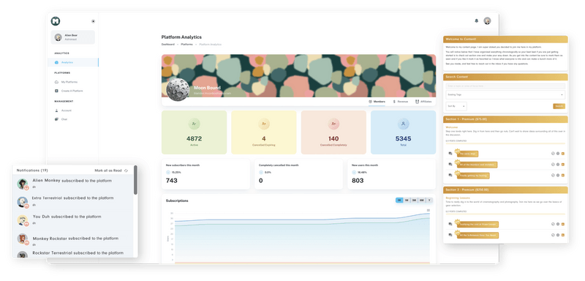Click the Account person icon in the sidebar
This screenshot has height=281, width=585.
57,110
